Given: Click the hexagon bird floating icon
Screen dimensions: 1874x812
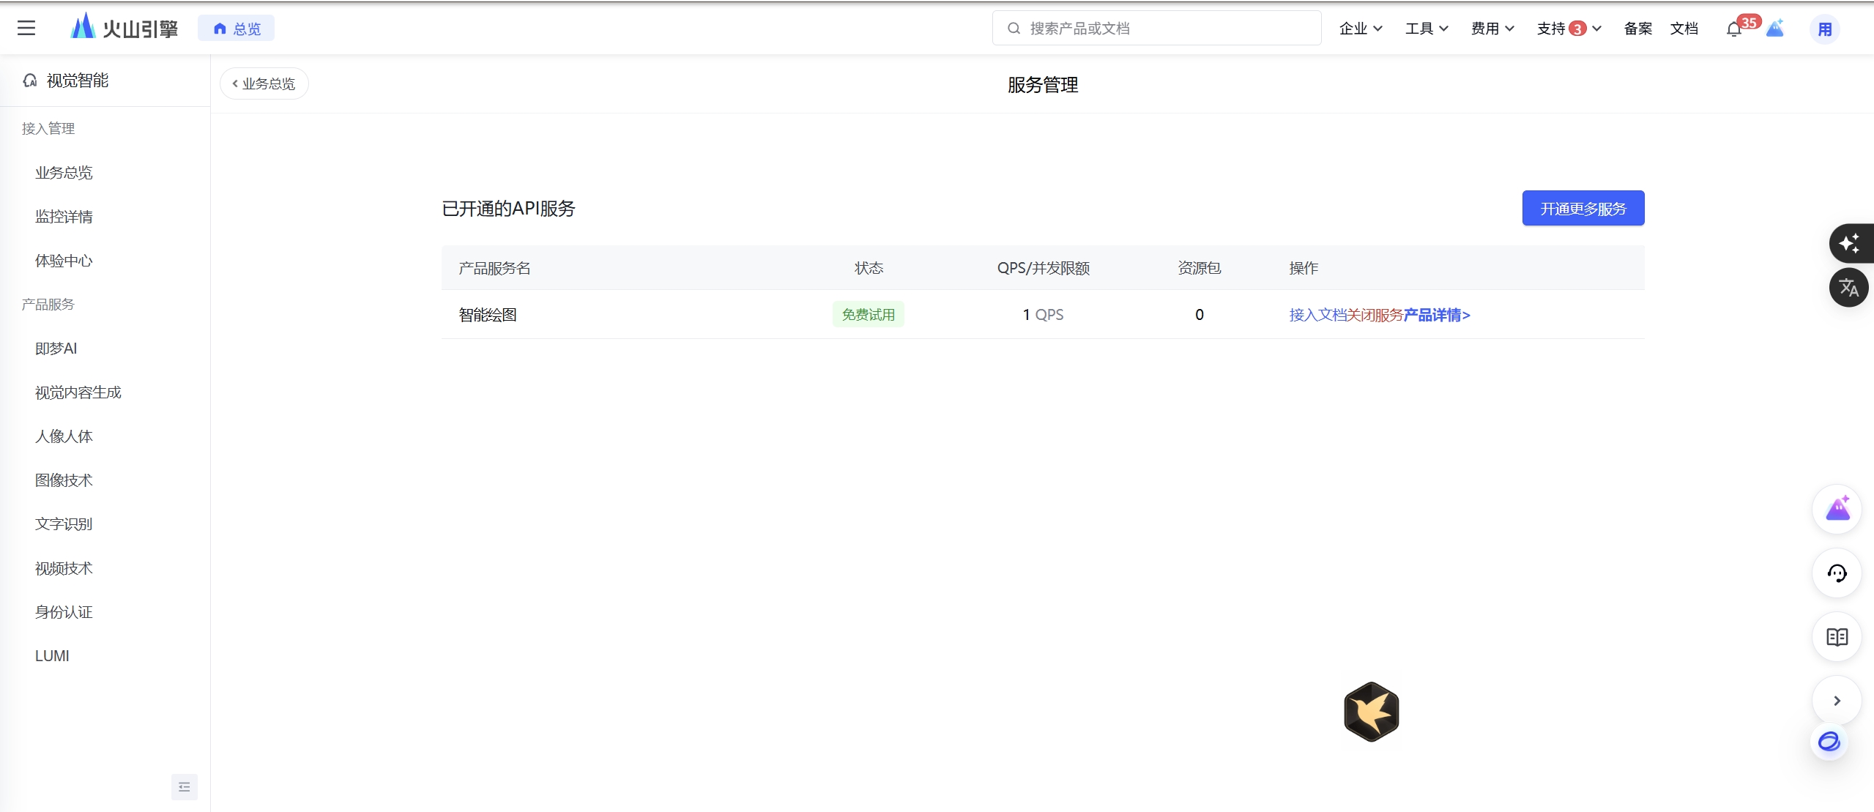Looking at the screenshot, I should coord(1371,711).
